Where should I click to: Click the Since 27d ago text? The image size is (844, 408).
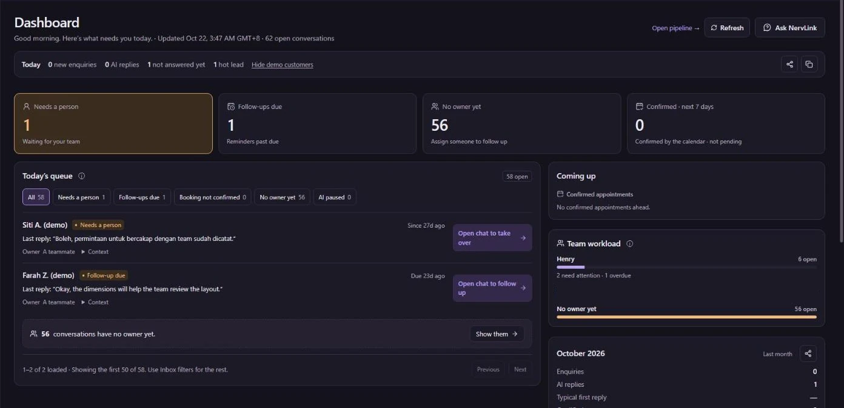coord(426,226)
